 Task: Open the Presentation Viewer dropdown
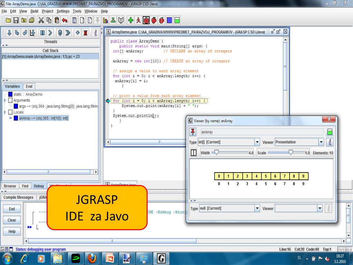tap(321, 142)
